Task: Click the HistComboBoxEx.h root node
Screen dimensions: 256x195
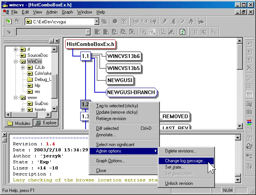Action: [90, 44]
